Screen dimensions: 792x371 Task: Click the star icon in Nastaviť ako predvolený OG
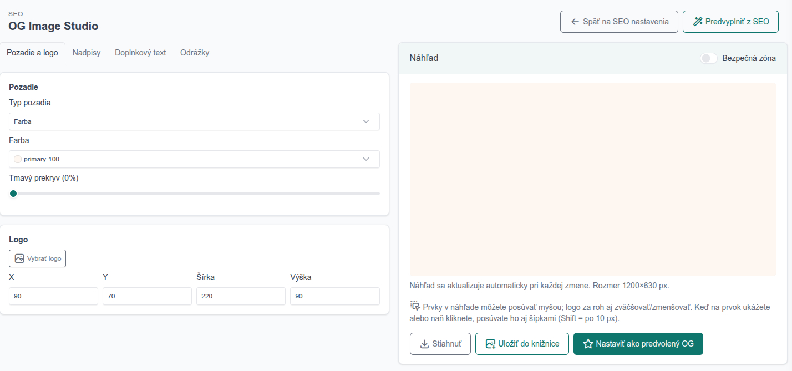coord(588,344)
